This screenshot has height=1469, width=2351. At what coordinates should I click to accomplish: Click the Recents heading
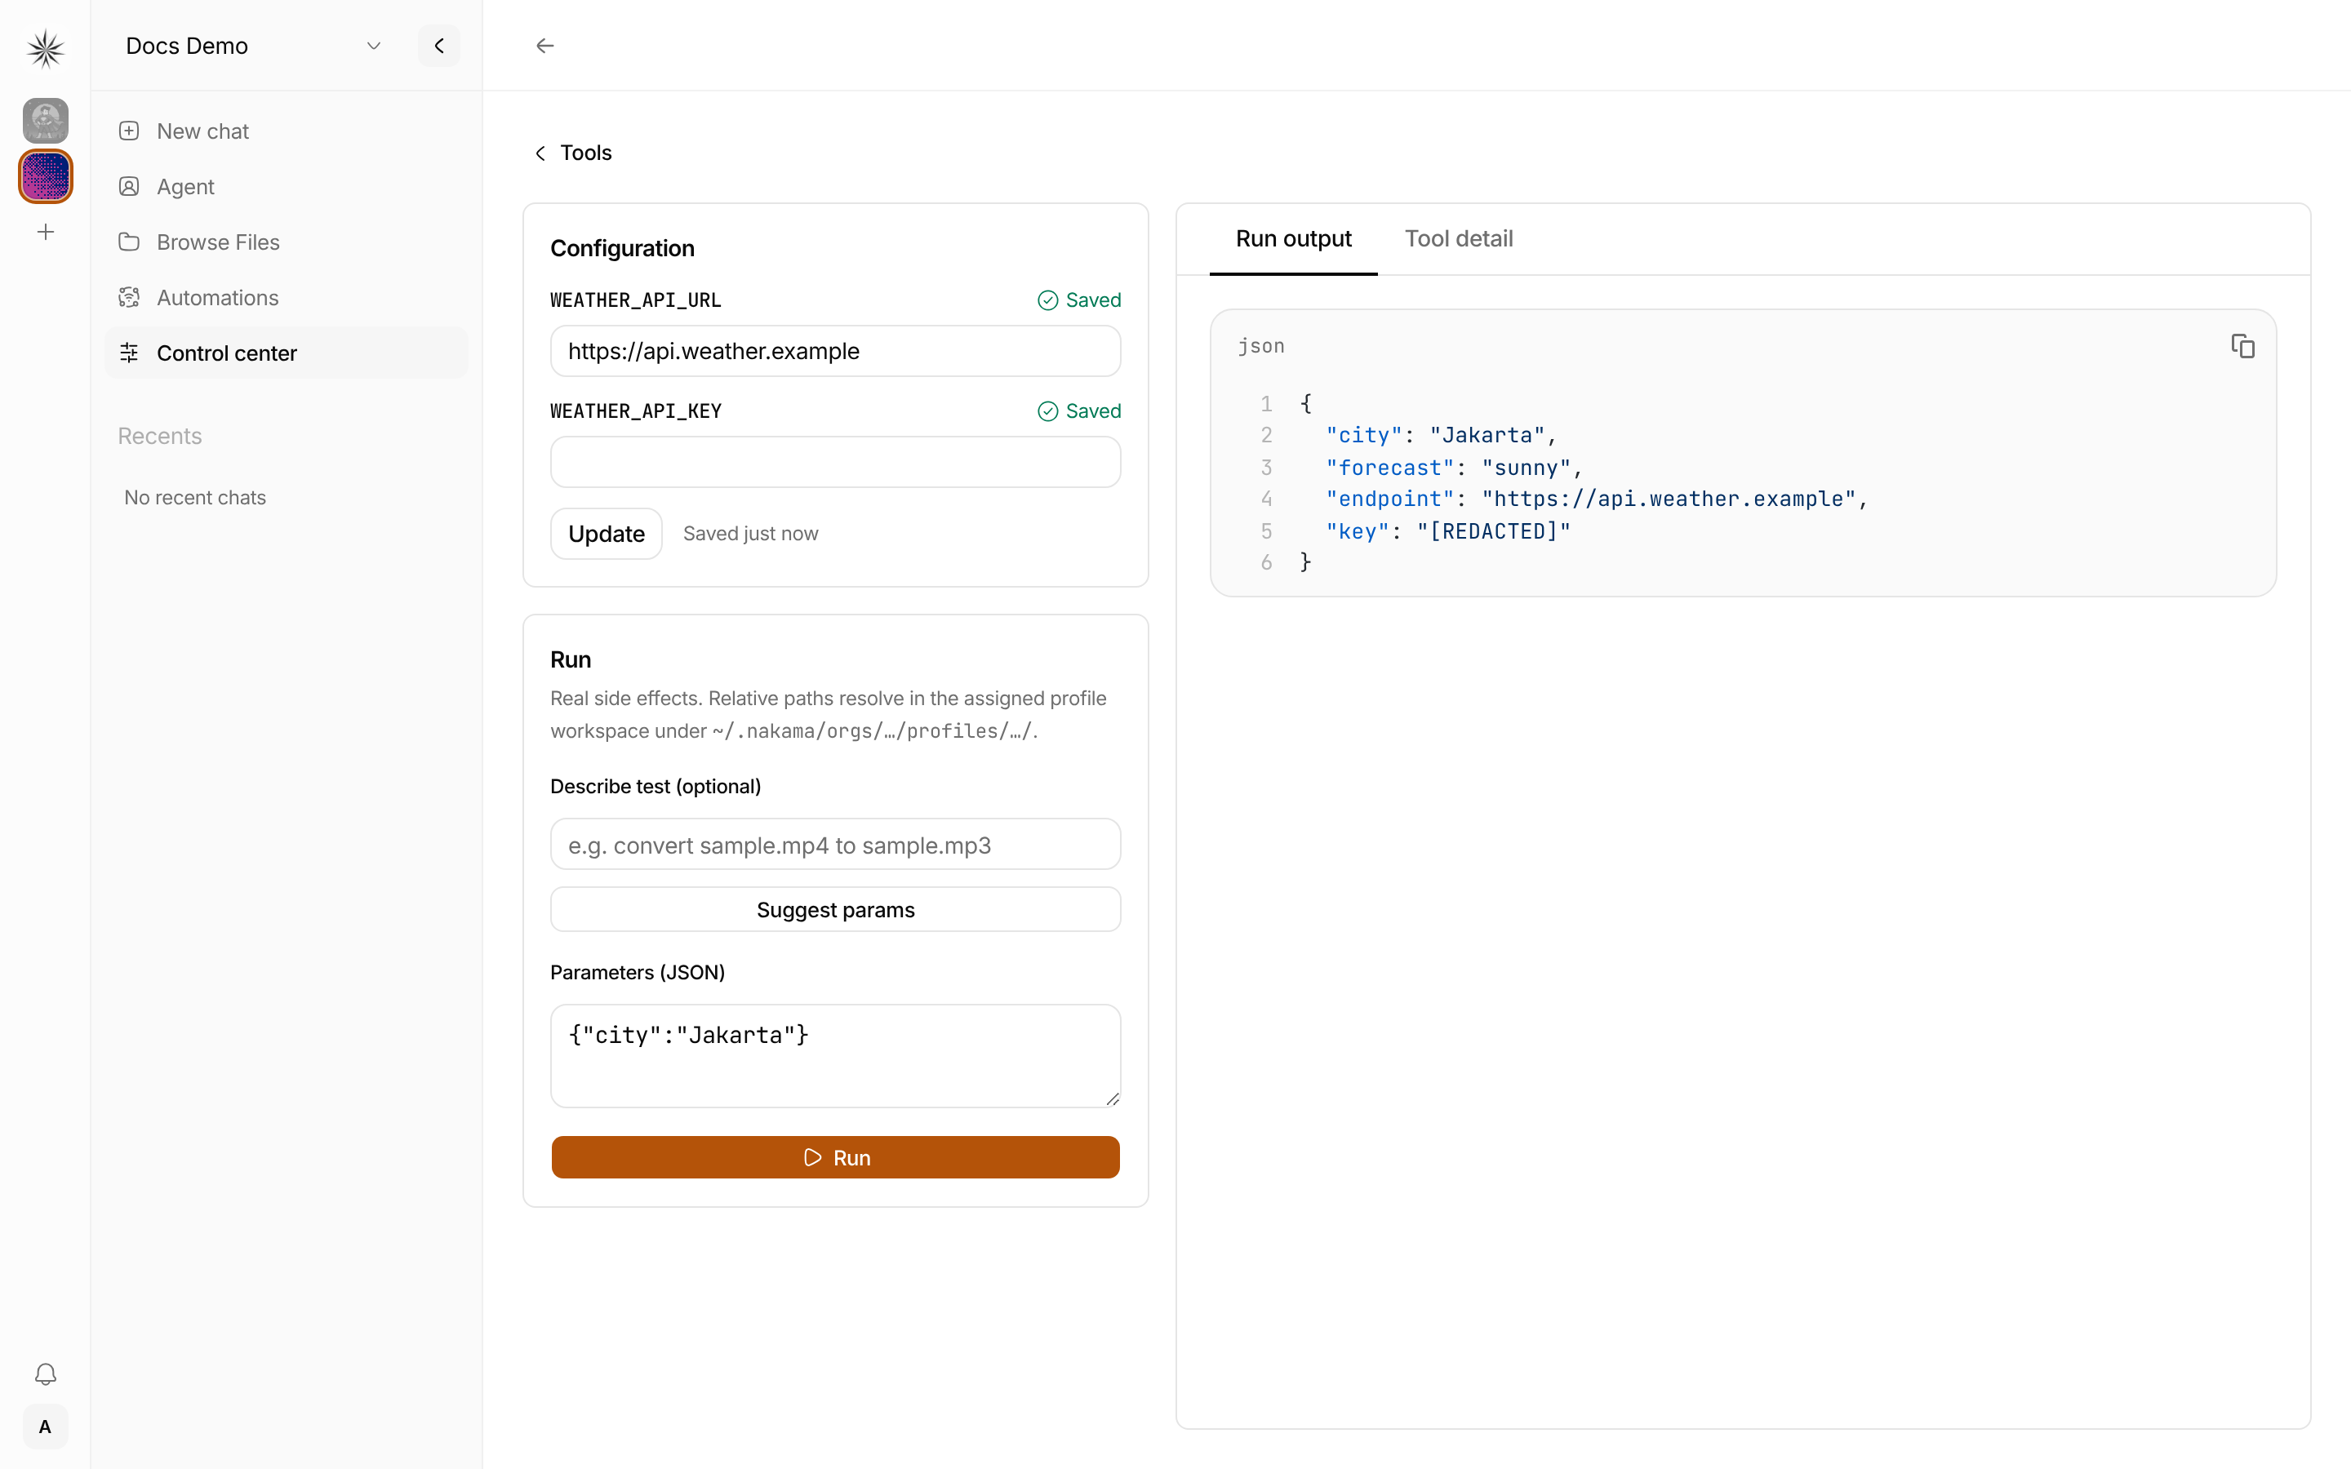point(159,437)
